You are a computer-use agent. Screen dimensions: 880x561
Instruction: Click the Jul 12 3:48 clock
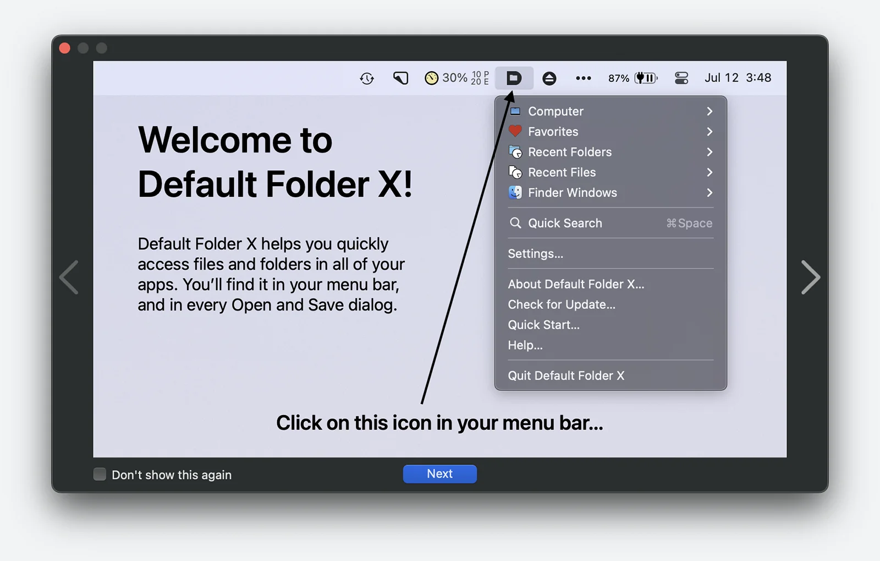point(738,78)
